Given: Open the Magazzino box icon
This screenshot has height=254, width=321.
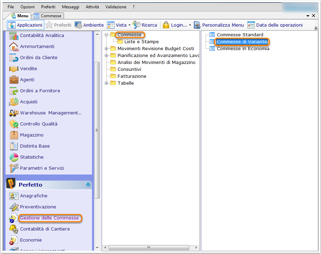Looking at the screenshot, I should tap(14, 135).
